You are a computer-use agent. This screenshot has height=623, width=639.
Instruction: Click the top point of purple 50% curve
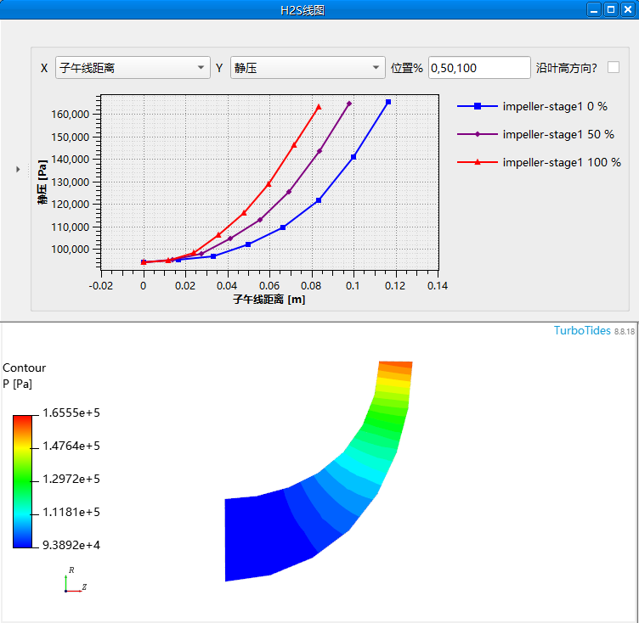coord(349,104)
